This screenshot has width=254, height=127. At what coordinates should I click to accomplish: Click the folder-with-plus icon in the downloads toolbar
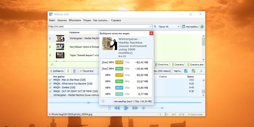tap(193, 71)
